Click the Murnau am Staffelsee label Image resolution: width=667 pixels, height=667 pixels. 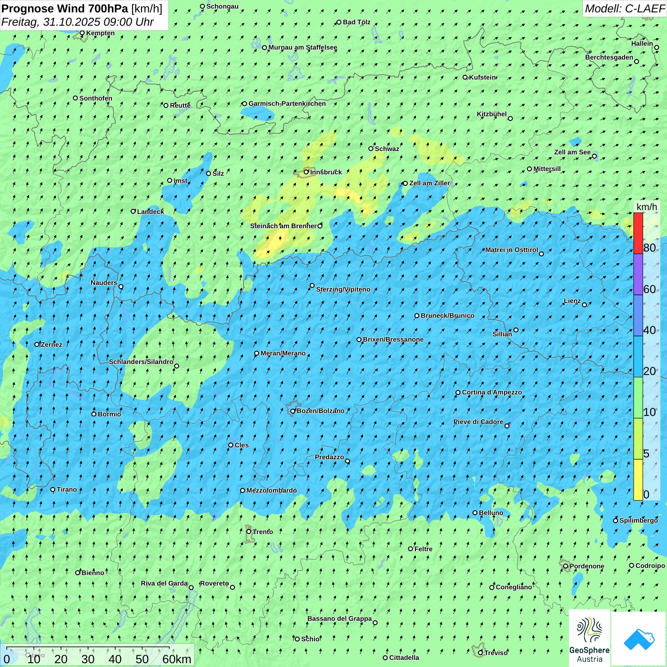[303, 47]
